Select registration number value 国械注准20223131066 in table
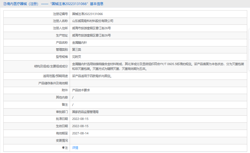 click(87, 14)
